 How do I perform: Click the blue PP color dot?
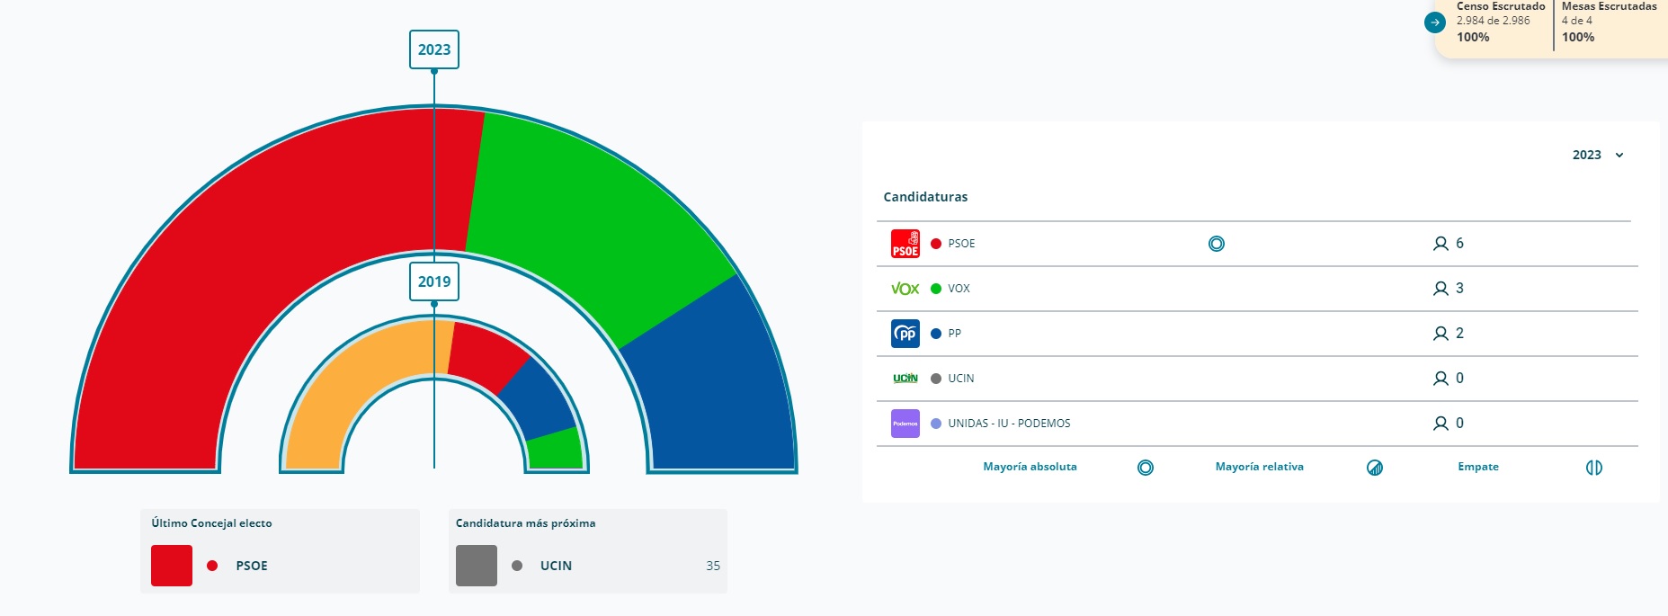pos(936,334)
